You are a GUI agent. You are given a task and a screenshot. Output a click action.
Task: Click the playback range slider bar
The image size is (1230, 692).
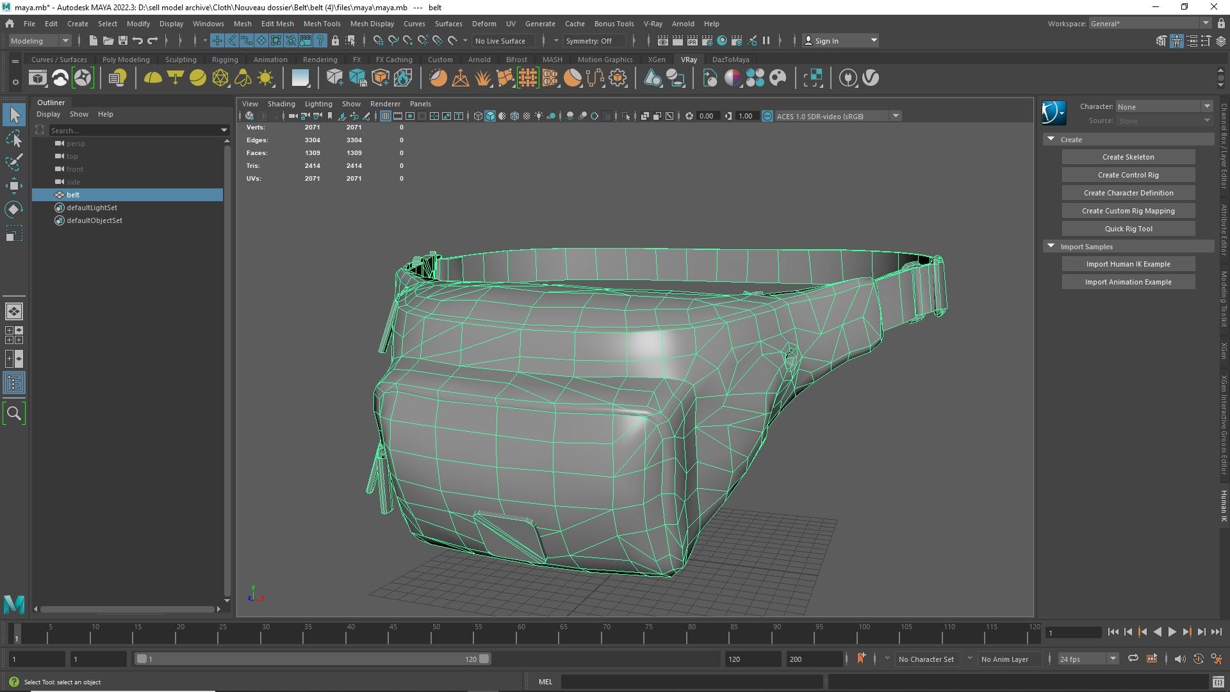pyautogui.click(x=312, y=659)
